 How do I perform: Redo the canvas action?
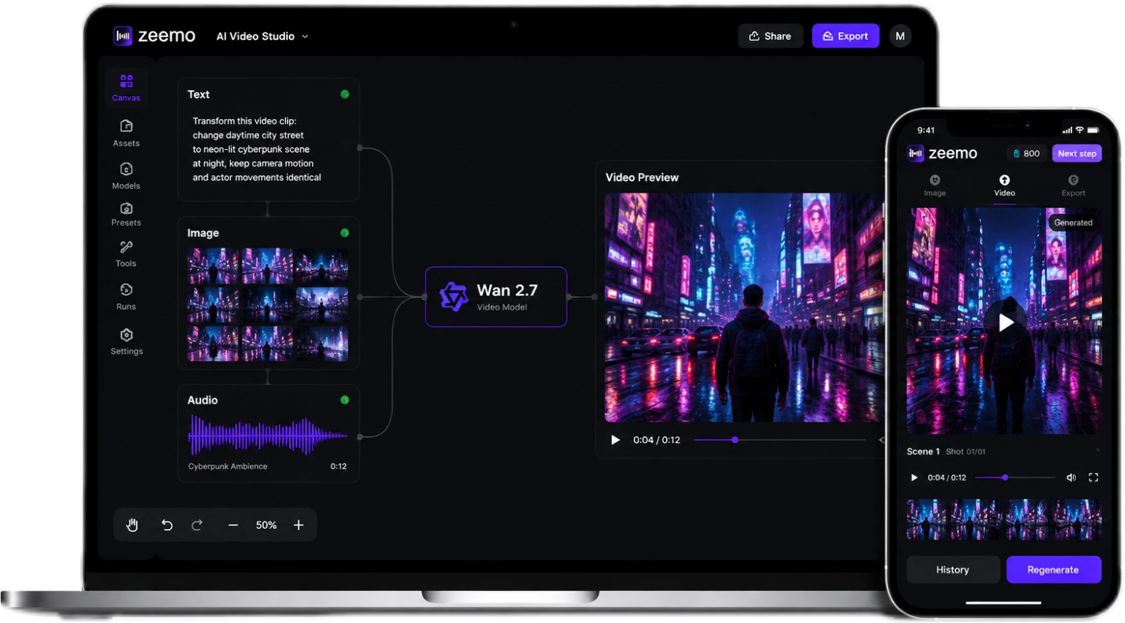pos(197,525)
